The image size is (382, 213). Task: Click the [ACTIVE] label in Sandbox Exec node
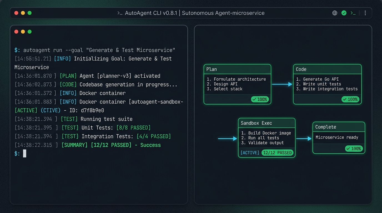[x=250, y=153]
